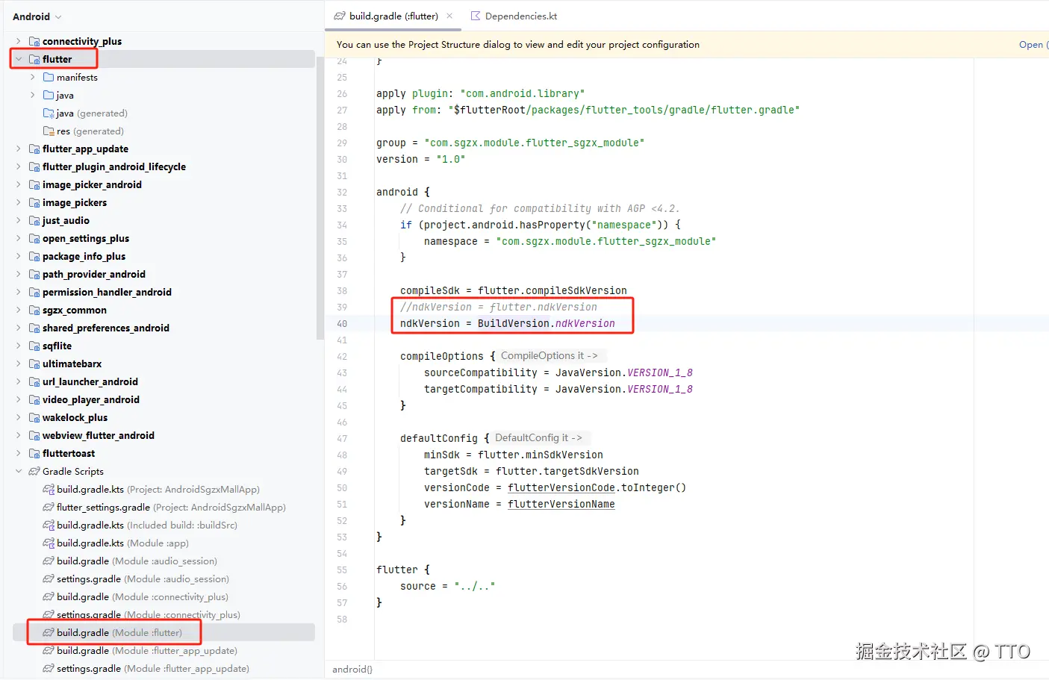
Task: Click the "com.android.library" plugin string
Action: tap(523, 93)
